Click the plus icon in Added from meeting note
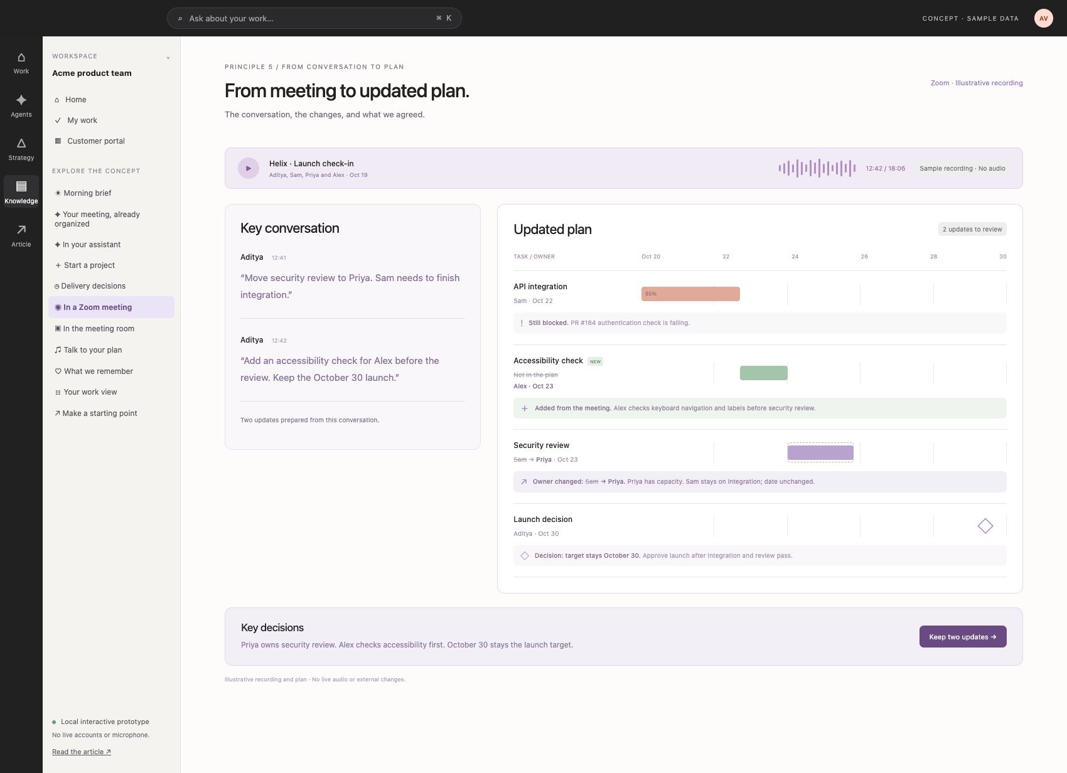Screen dimensions: 1067x773 click(525, 408)
